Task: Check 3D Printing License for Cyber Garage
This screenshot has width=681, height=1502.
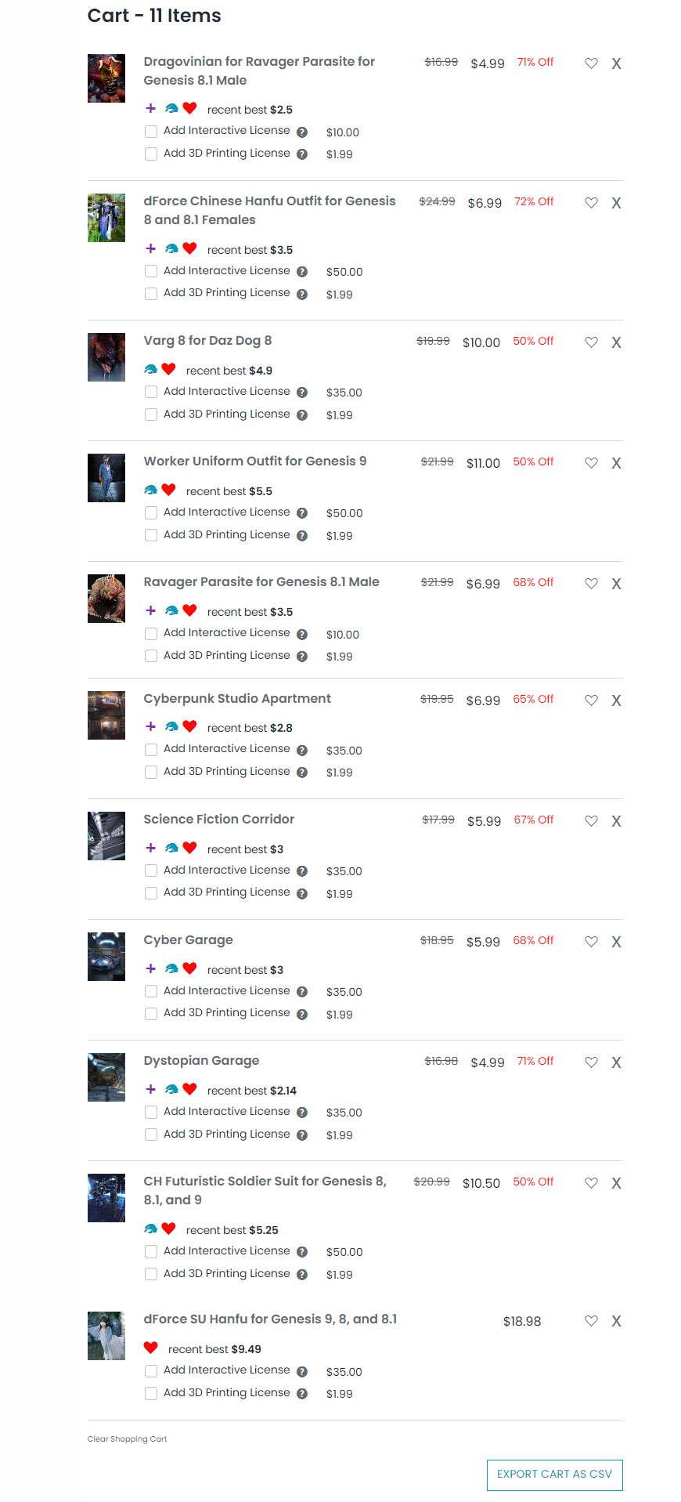Action: [x=151, y=1014]
